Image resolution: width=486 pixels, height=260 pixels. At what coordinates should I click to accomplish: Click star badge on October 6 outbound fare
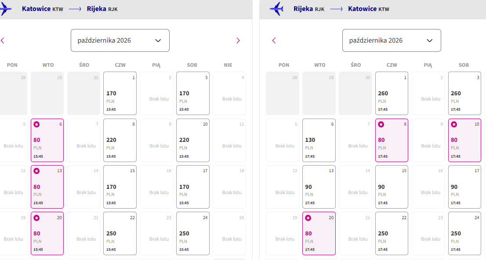pos(36,125)
